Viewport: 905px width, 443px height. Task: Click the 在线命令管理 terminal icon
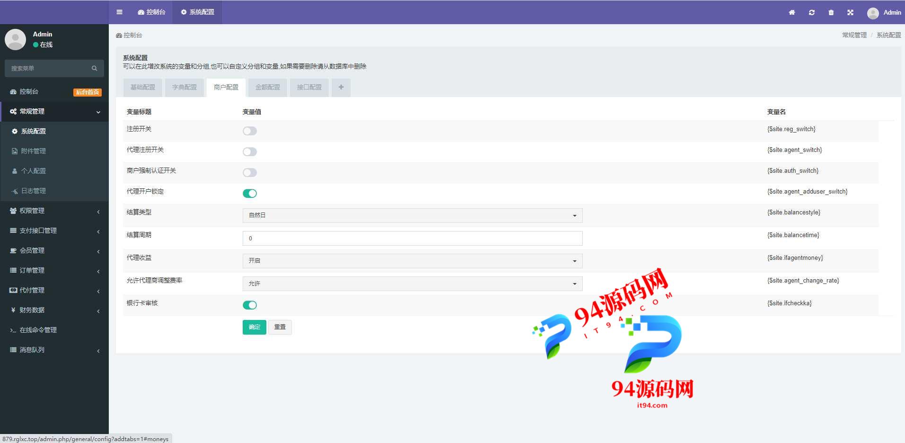click(x=13, y=330)
